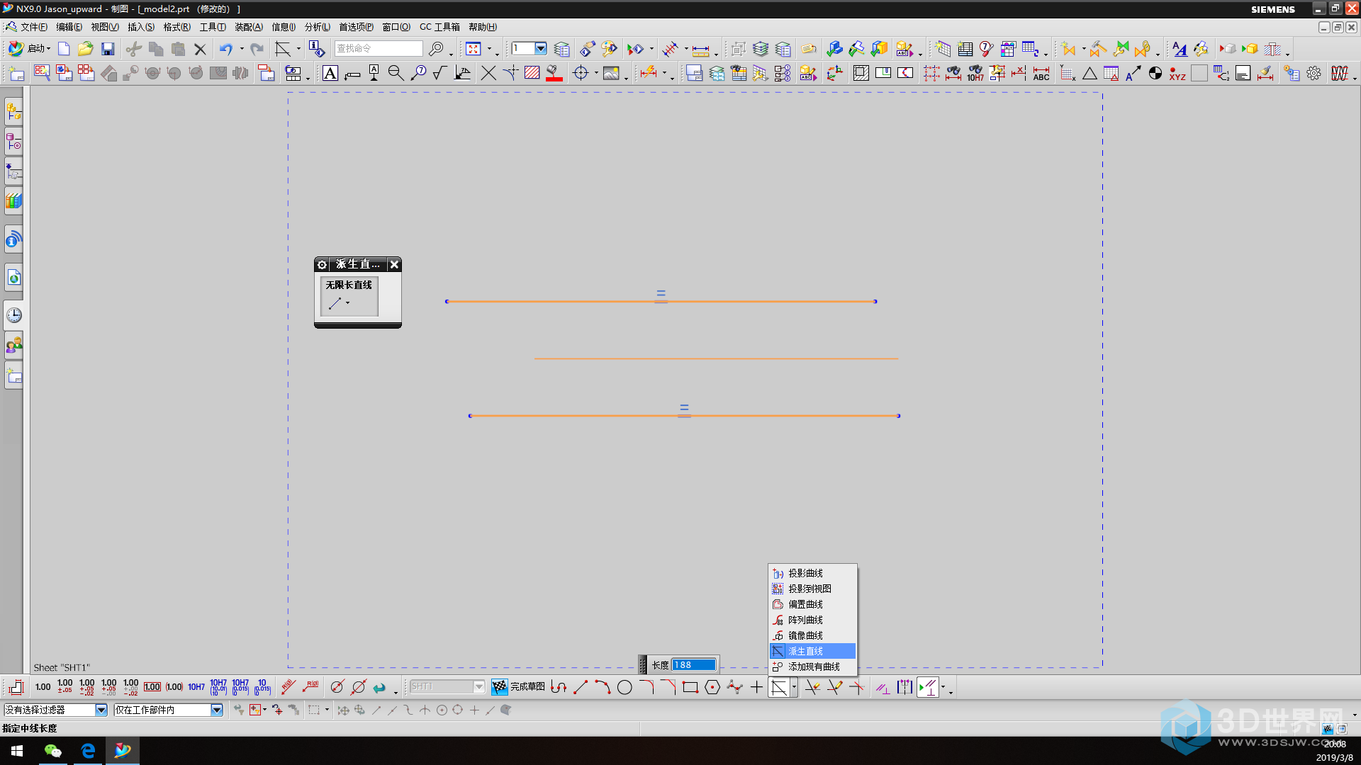Click the Intersection Symbol X icon

pyautogui.click(x=488, y=74)
